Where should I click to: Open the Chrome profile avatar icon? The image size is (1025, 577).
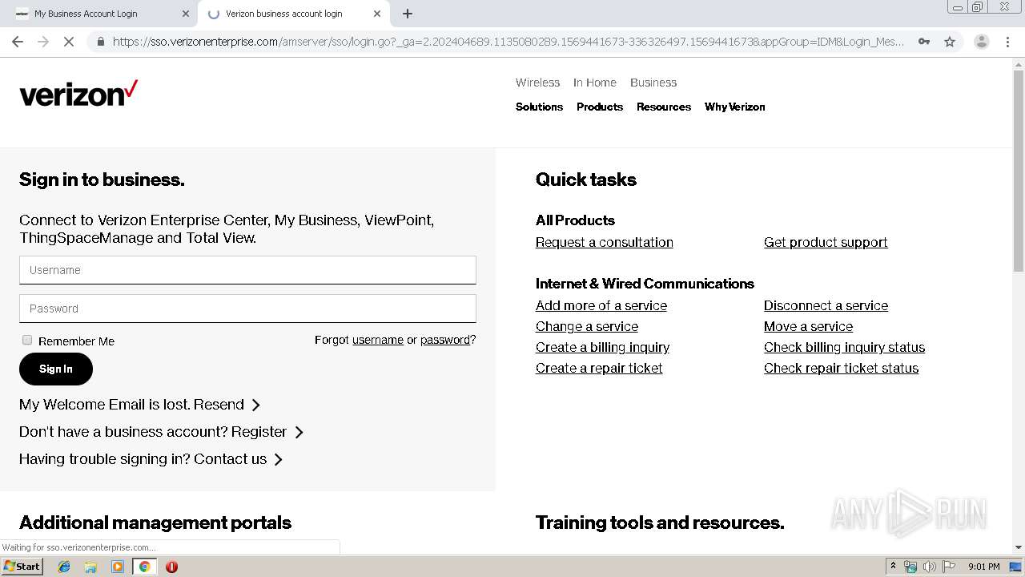[x=981, y=42]
